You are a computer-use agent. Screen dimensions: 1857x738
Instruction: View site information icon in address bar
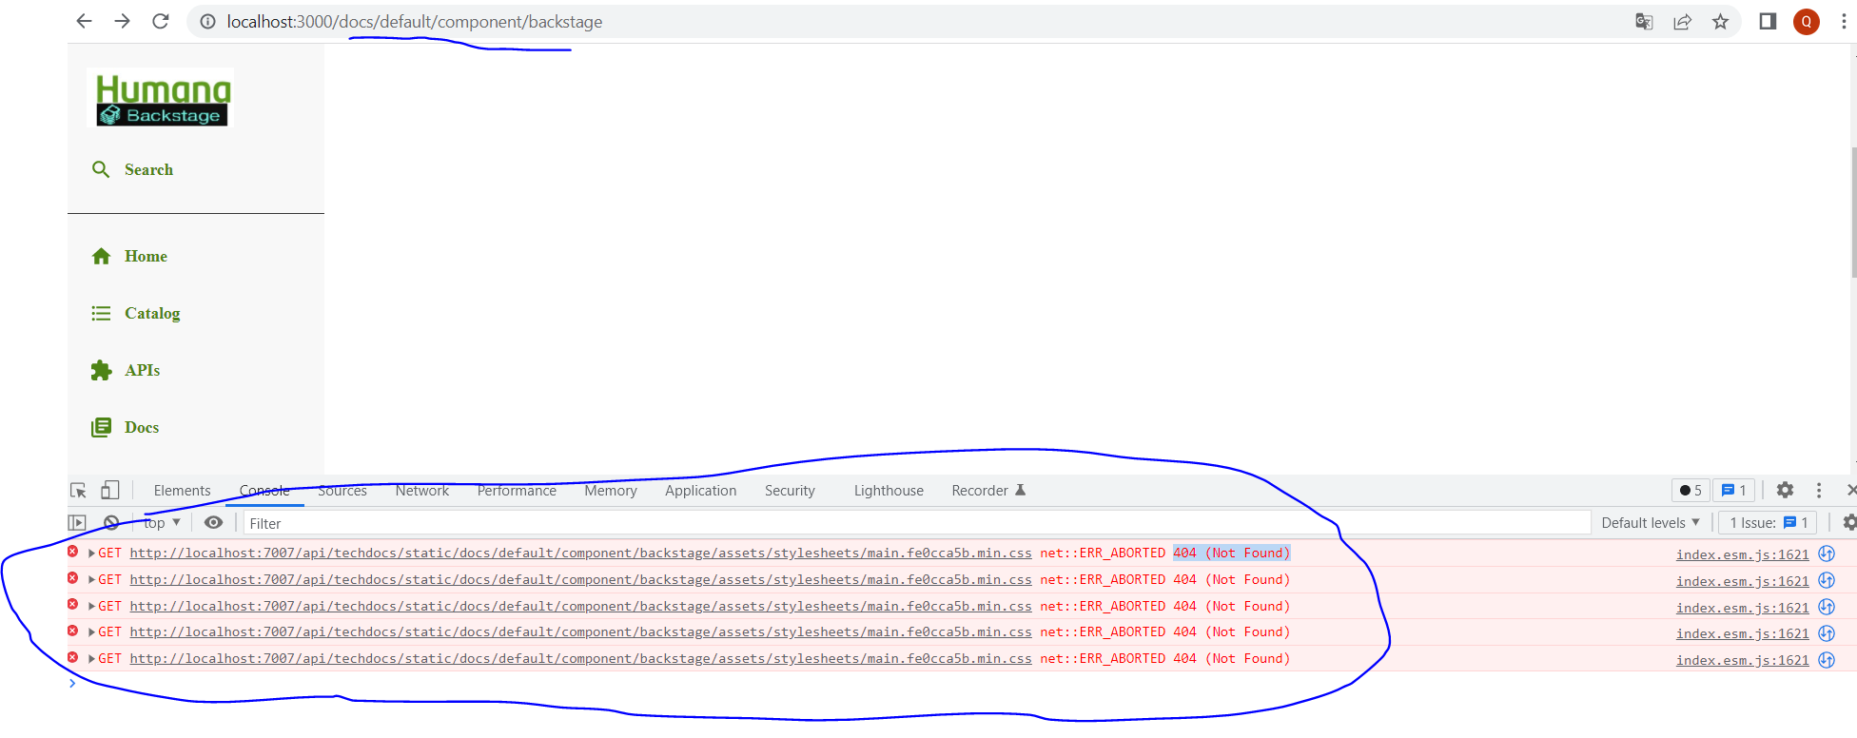pyautogui.click(x=207, y=21)
